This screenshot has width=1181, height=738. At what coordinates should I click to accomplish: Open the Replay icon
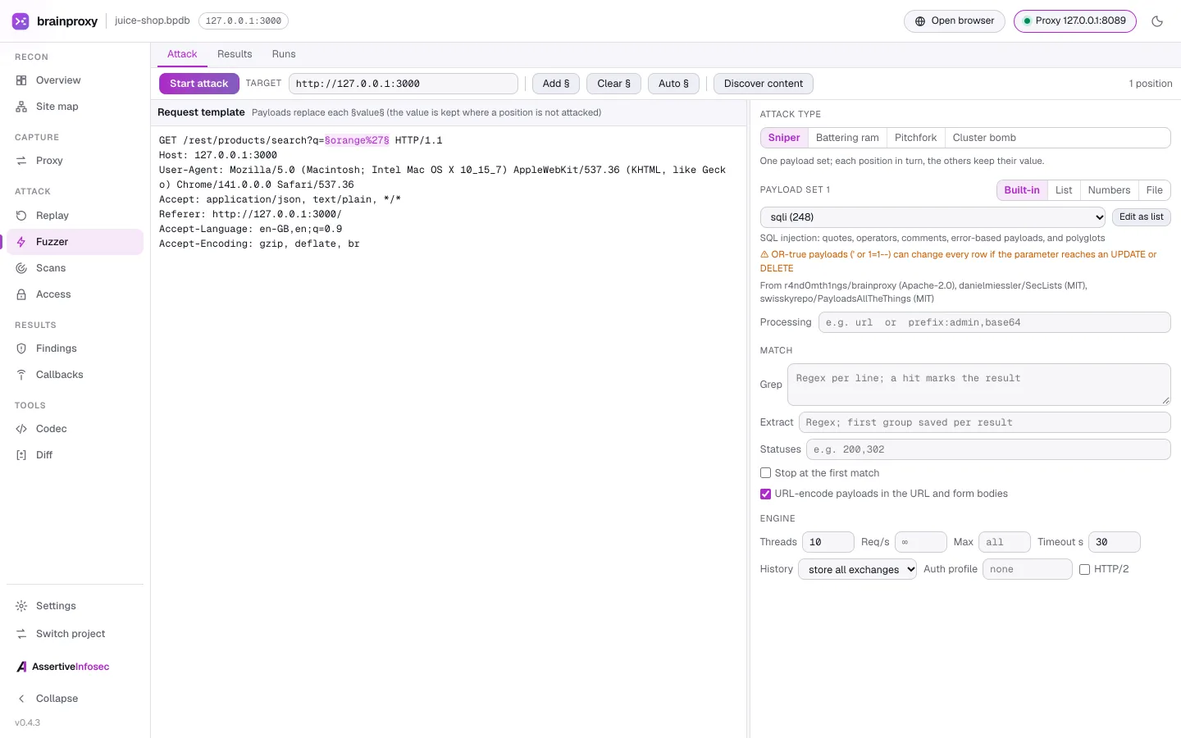21,216
